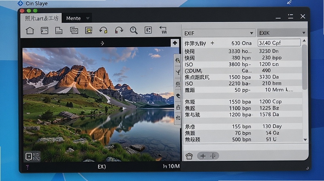Click the h 10/M status bar text
This screenshot has width=324, height=181.
[171, 166]
